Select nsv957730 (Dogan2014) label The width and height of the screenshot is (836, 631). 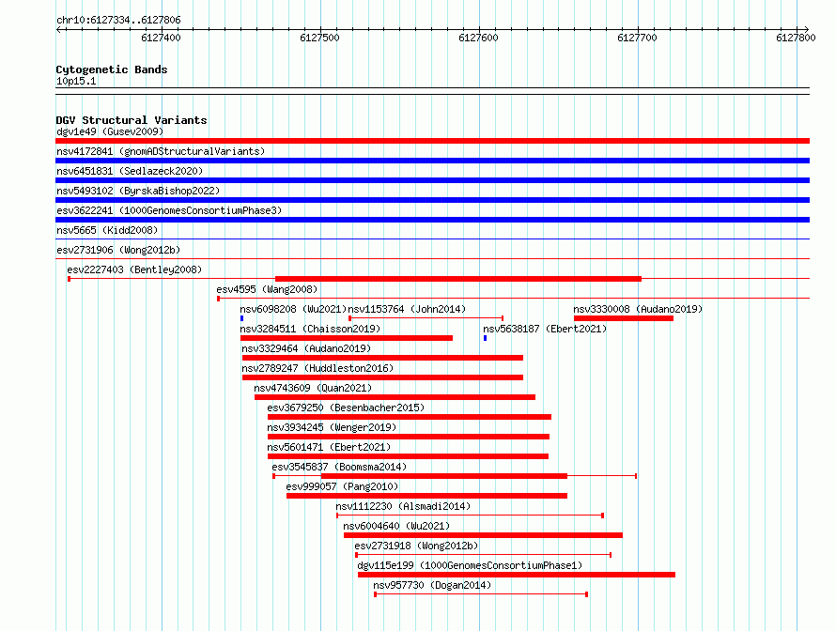(x=432, y=585)
